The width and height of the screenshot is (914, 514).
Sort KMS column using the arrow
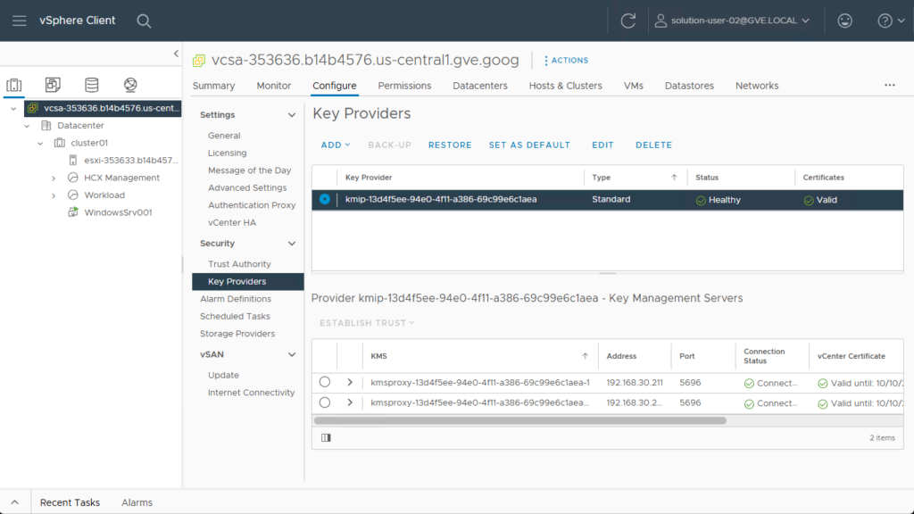[x=585, y=356]
